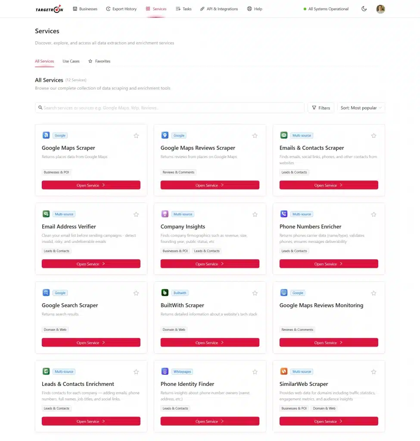This screenshot has width=420, height=441.
Task: Switch to the All Services tab
Action: tap(44, 61)
